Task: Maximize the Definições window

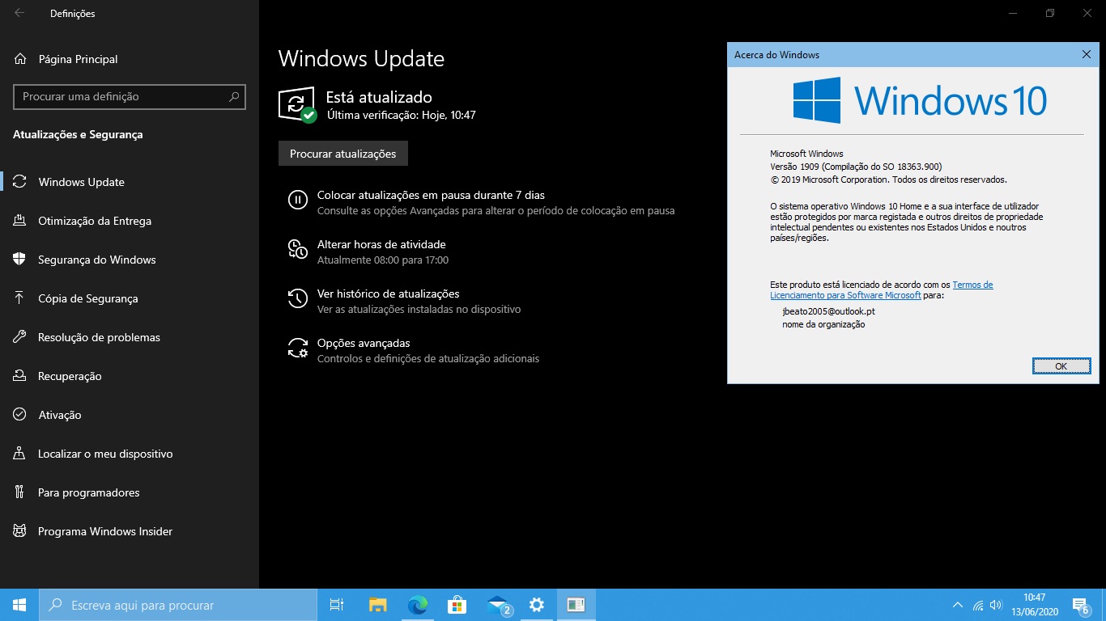Action: (x=1050, y=13)
